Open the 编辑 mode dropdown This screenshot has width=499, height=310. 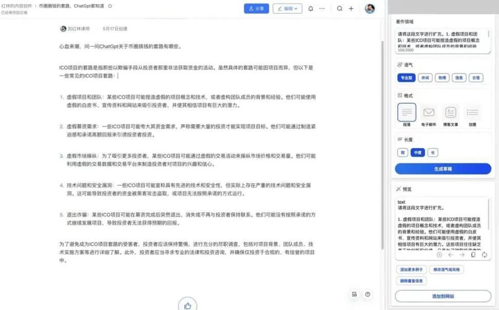(287, 9)
